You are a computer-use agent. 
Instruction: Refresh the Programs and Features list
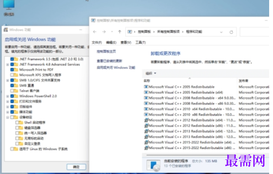click(x=231, y=32)
